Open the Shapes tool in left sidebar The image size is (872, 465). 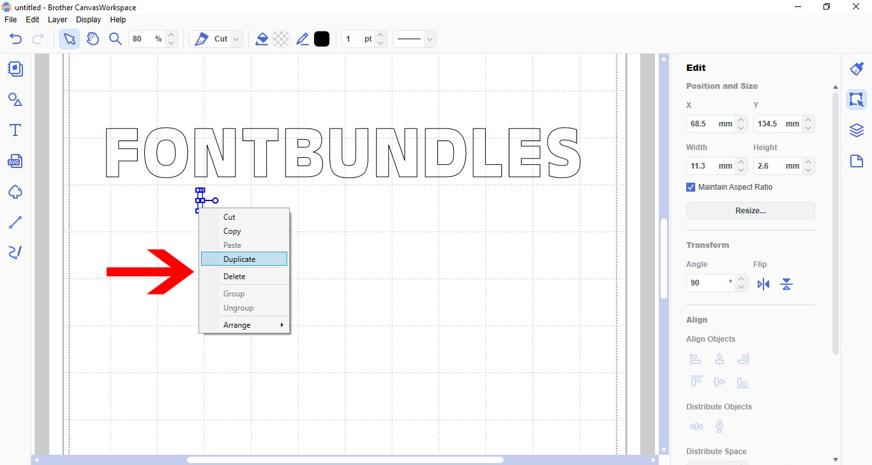pyautogui.click(x=15, y=100)
